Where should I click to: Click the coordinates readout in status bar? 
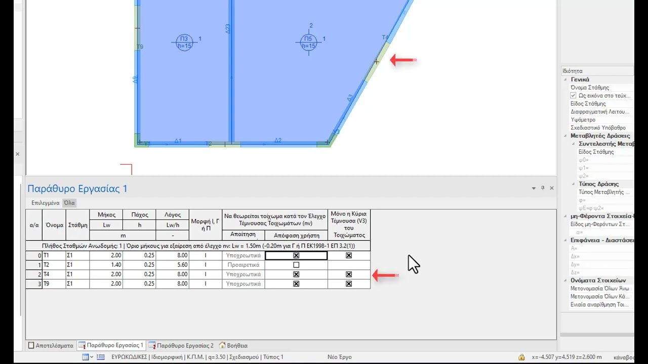pyautogui.click(x=567, y=357)
